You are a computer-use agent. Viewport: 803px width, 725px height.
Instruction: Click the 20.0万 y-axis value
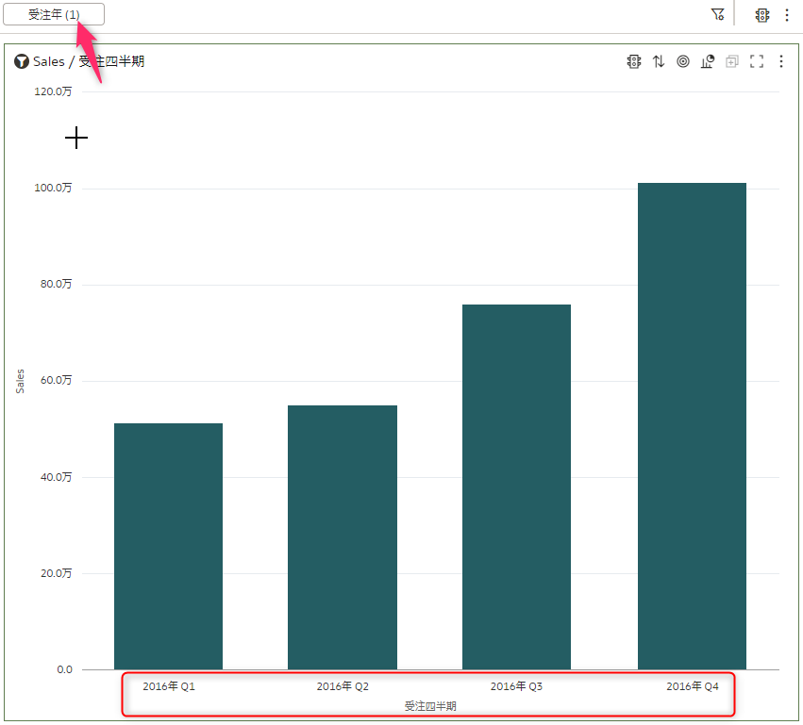coord(56,573)
